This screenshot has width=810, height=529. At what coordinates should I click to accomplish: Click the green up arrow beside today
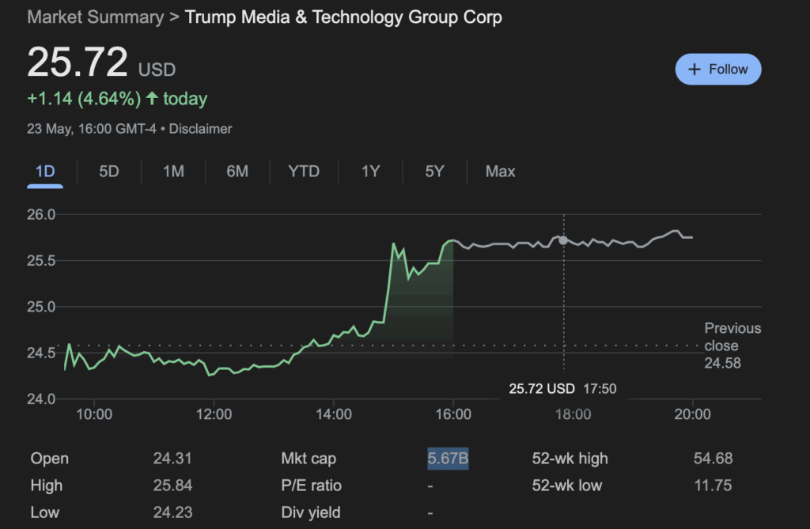coord(152,100)
